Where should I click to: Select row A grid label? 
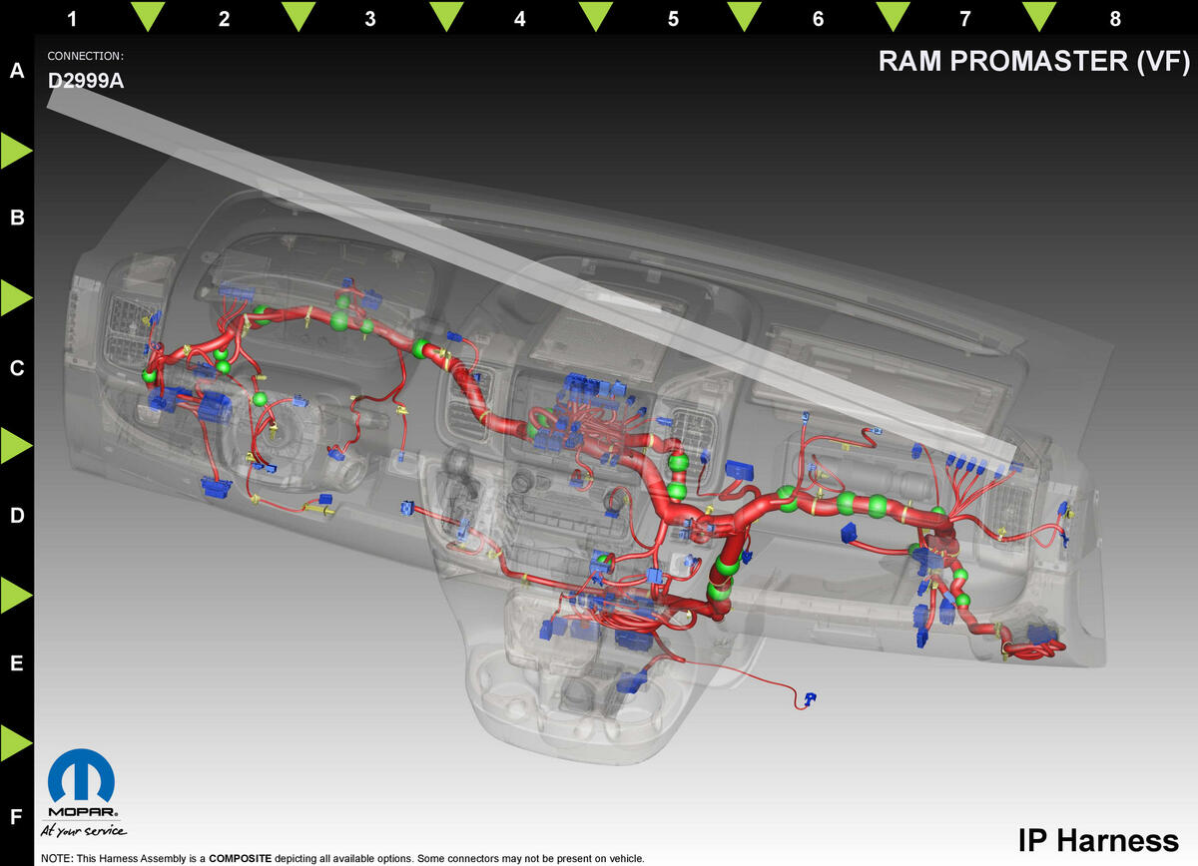coord(16,71)
